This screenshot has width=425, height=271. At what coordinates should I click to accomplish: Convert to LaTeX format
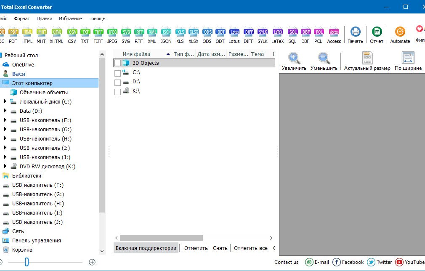pyautogui.click(x=278, y=35)
